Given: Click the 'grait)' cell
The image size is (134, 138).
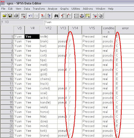Looking at the screenshot, I should 49,70.
